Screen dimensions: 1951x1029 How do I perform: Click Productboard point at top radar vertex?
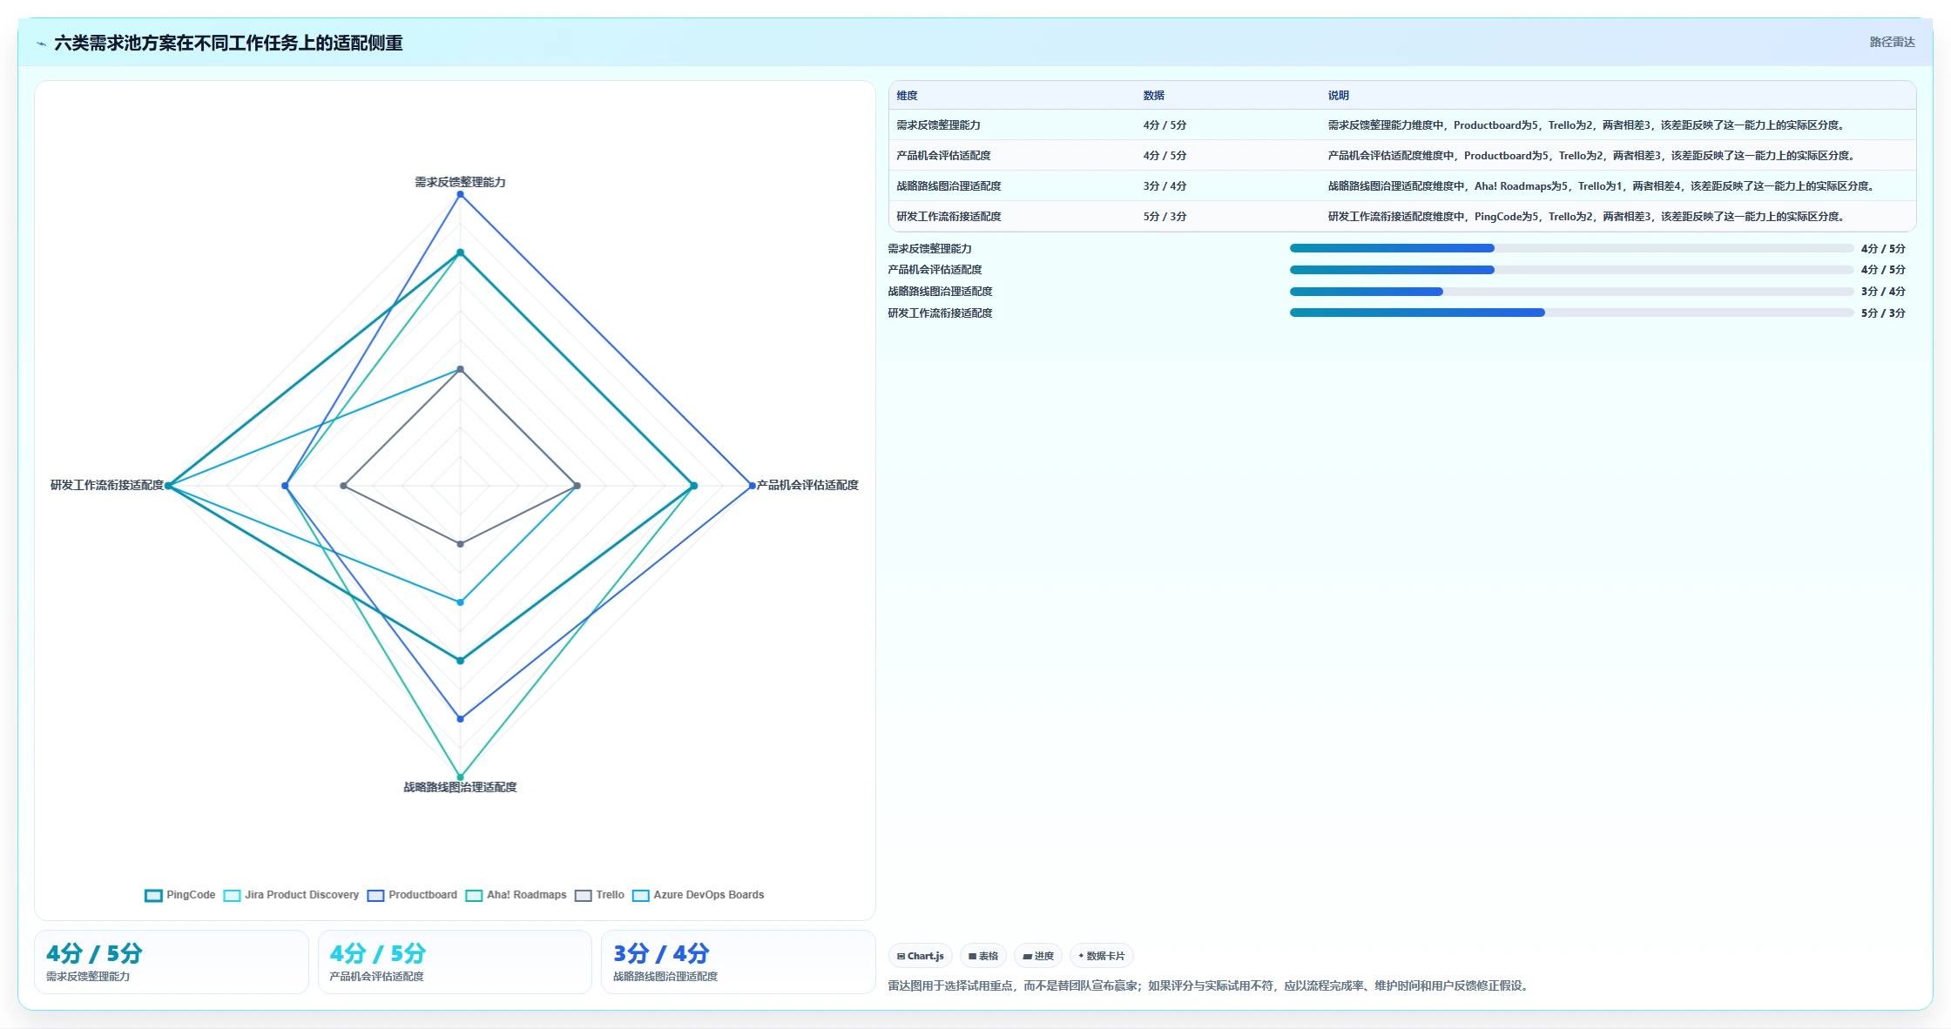461,194
